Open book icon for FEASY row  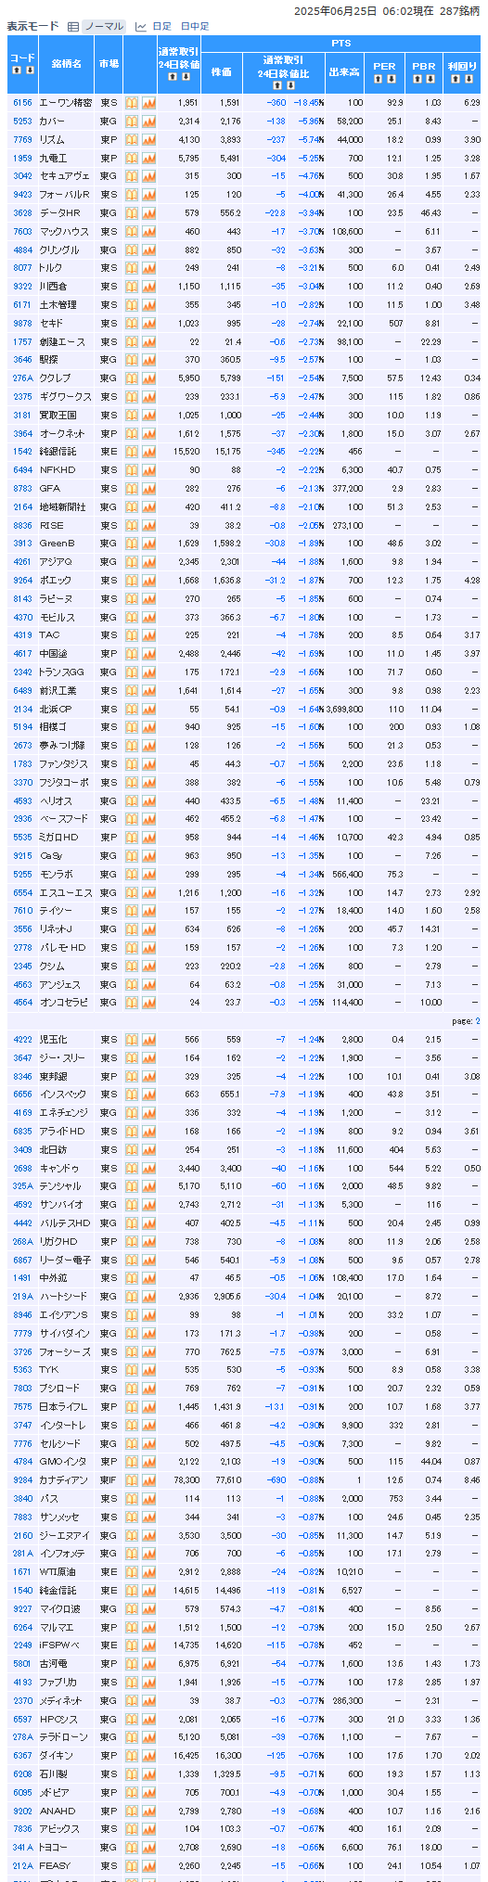point(132,1866)
